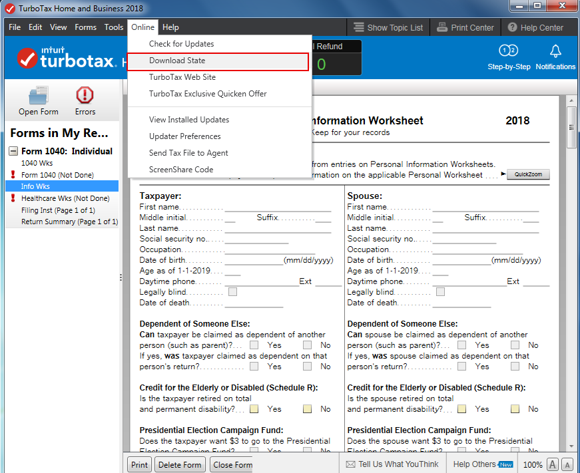This screenshot has height=473, width=580.
Task: Open the Forms menu
Action: point(85,27)
